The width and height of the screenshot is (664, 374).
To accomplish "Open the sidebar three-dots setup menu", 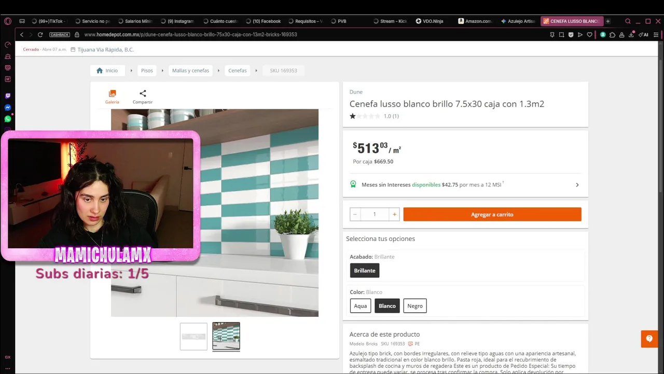I will [x=8, y=368].
